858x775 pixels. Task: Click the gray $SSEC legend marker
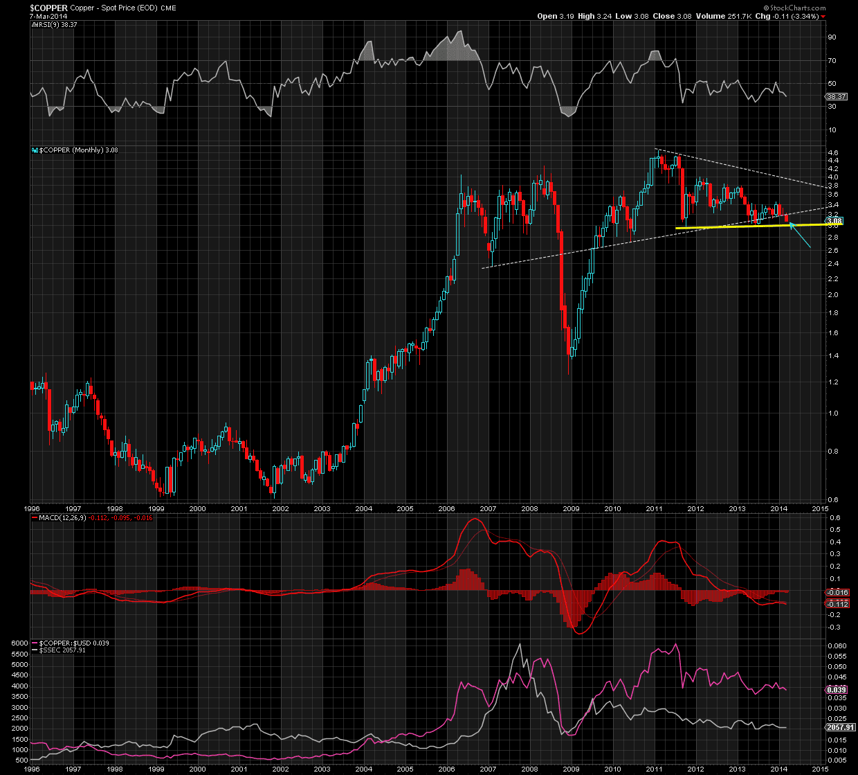[x=33, y=650]
